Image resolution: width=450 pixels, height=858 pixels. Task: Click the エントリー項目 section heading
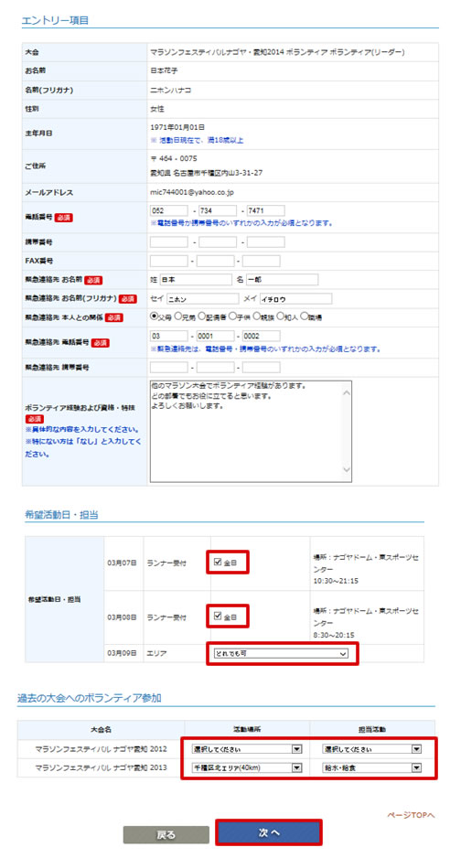point(55,21)
